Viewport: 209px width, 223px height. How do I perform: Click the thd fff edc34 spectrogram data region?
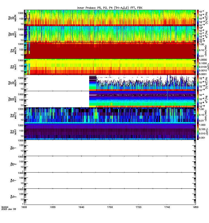pyautogui.click(x=142, y=83)
